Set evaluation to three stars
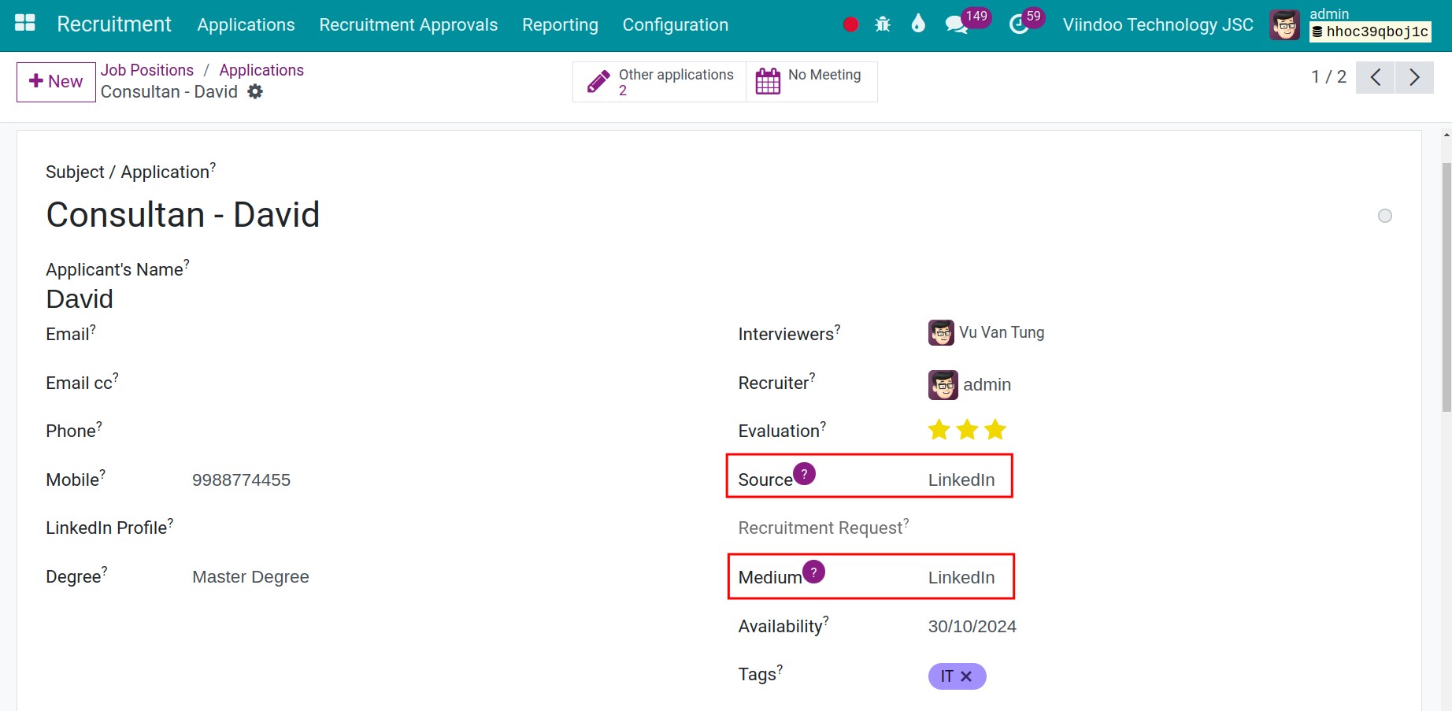 coord(995,430)
